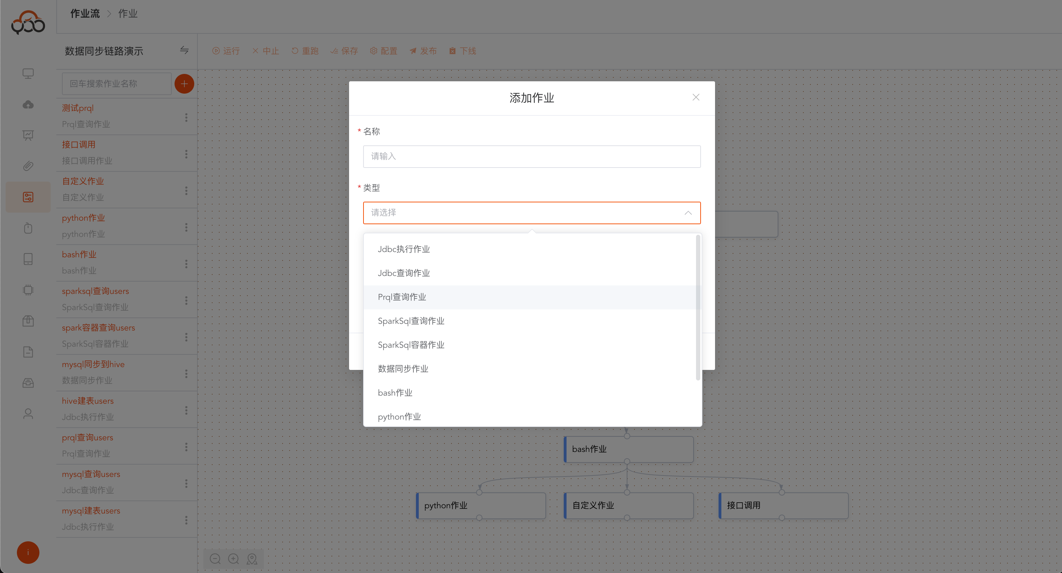Click the zoom in canvas icon
The height and width of the screenshot is (573, 1062).
tap(233, 559)
